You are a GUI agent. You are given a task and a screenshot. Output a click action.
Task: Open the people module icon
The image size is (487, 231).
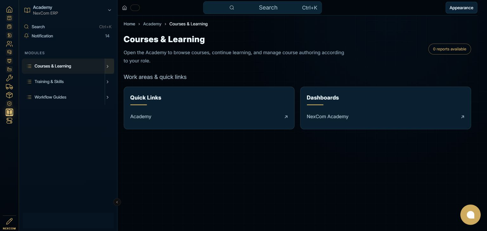click(x=9, y=44)
